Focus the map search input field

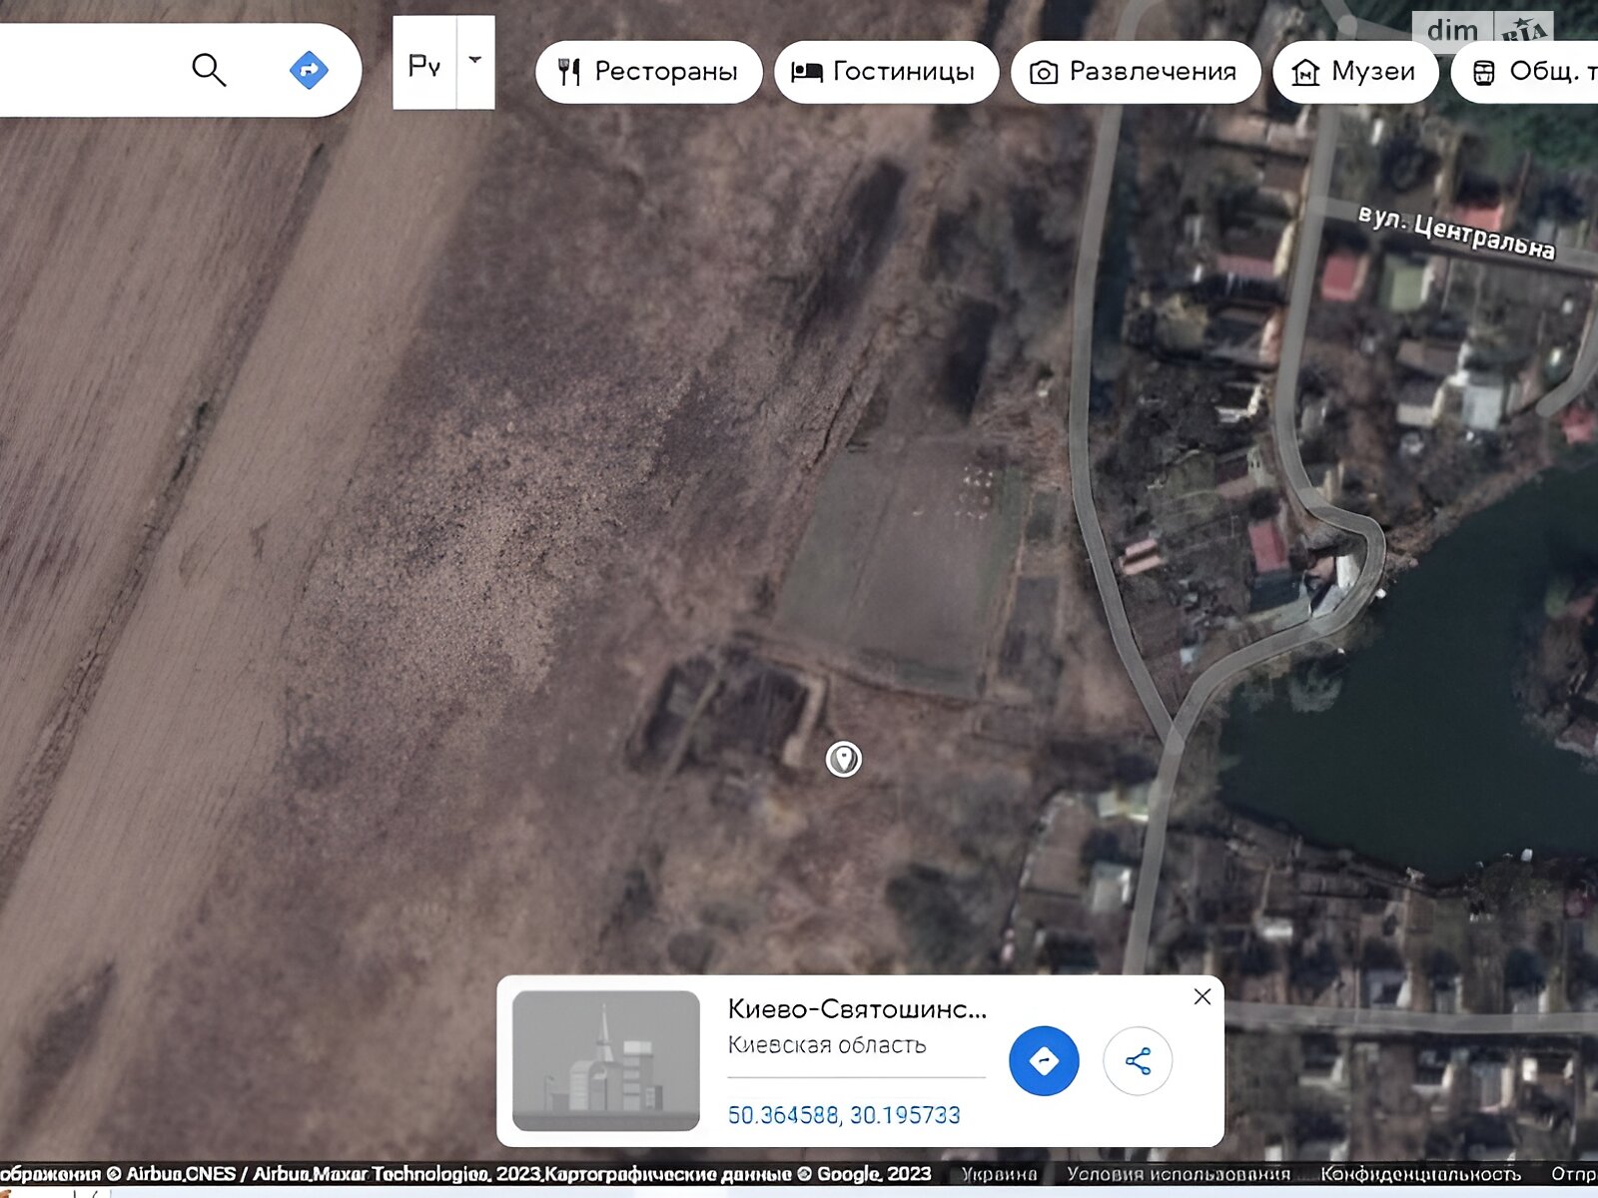(90, 70)
